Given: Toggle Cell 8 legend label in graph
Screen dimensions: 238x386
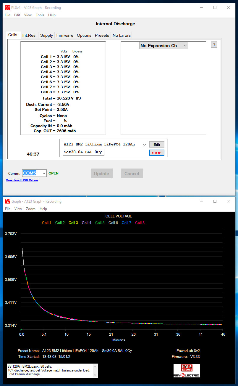Looking at the screenshot, I should coord(140,223).
